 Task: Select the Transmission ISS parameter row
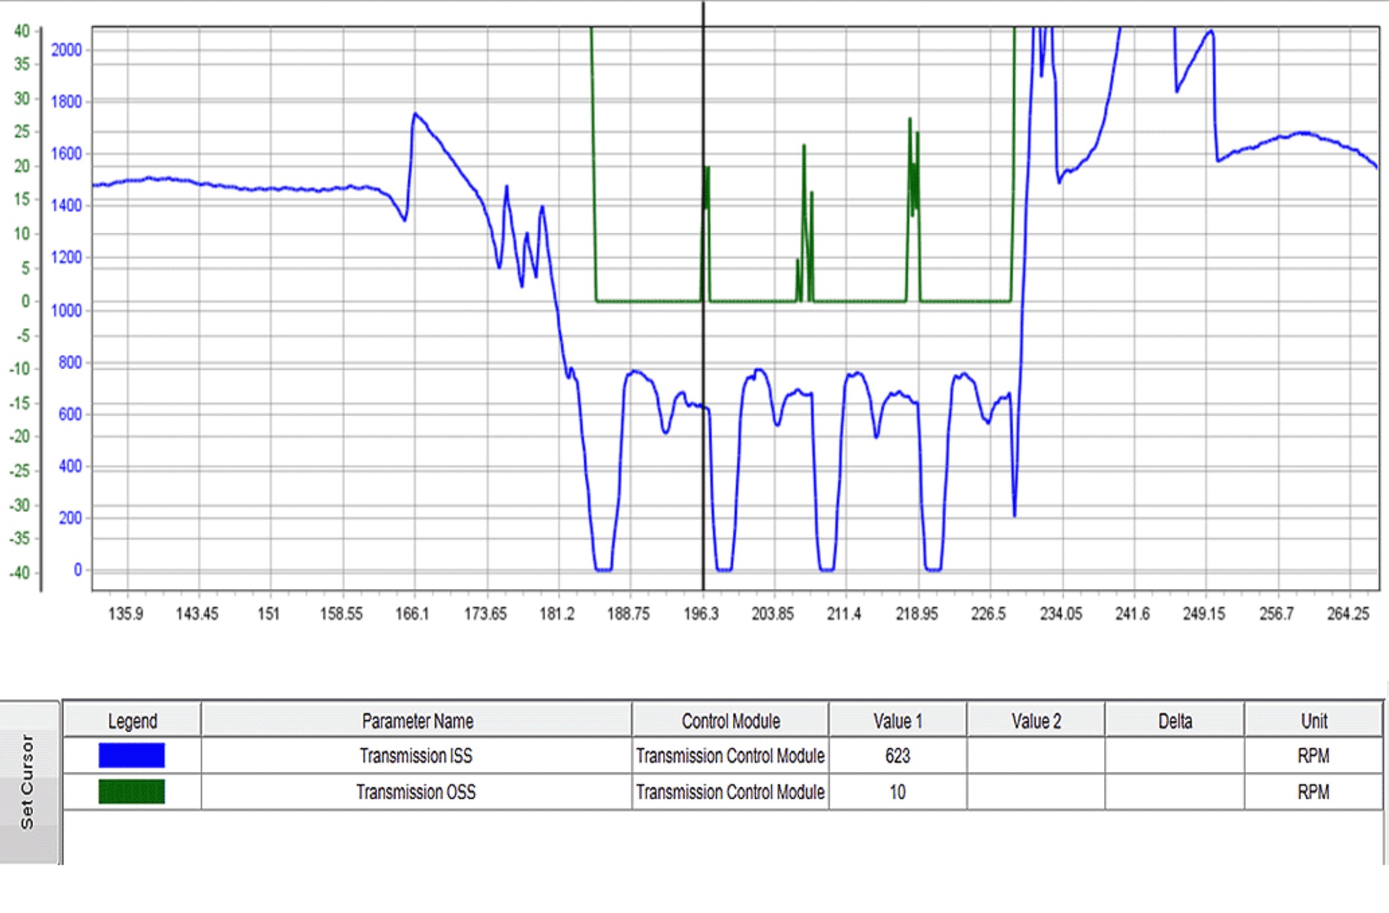point(416,756)
